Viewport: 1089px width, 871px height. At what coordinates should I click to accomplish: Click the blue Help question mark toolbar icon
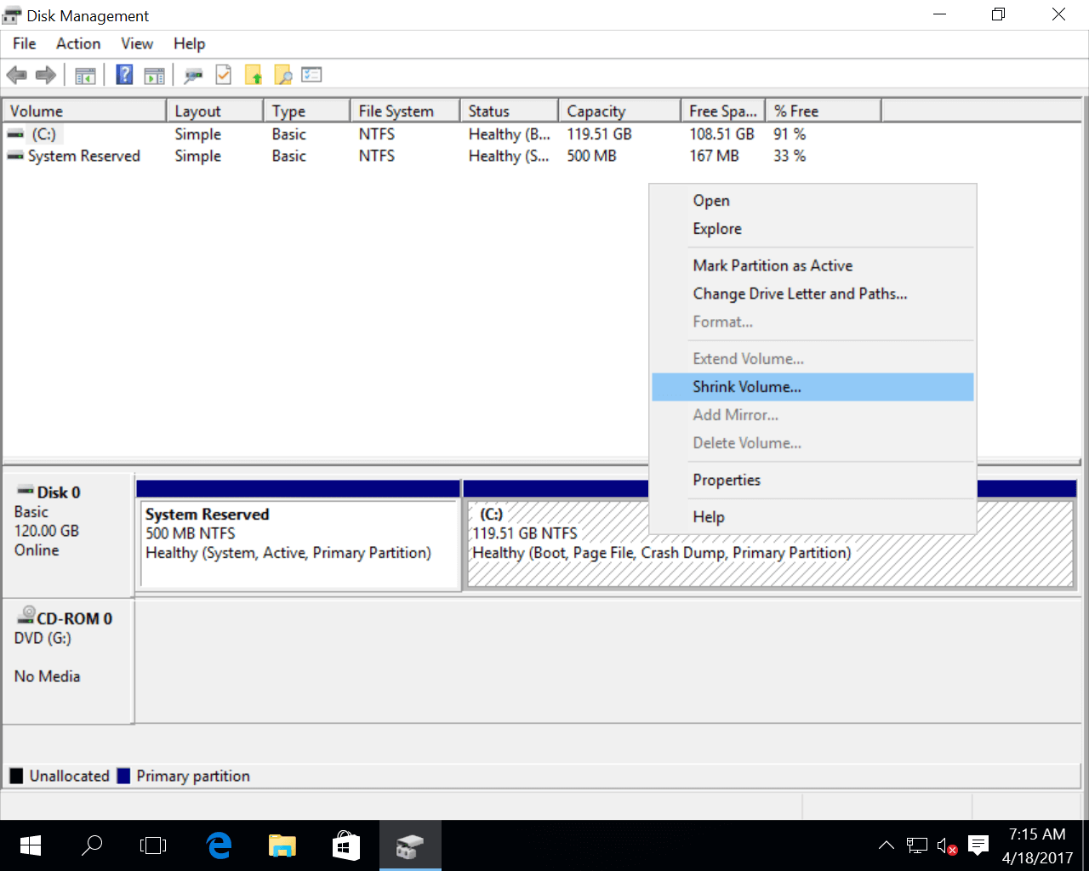tap(124, 75)
